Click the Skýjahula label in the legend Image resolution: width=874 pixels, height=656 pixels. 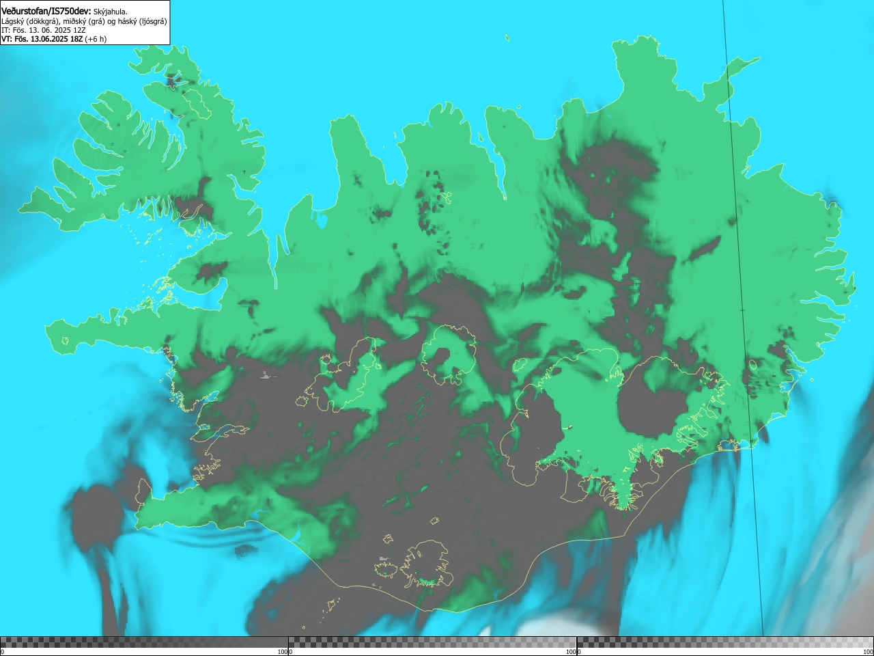[110, 12]
